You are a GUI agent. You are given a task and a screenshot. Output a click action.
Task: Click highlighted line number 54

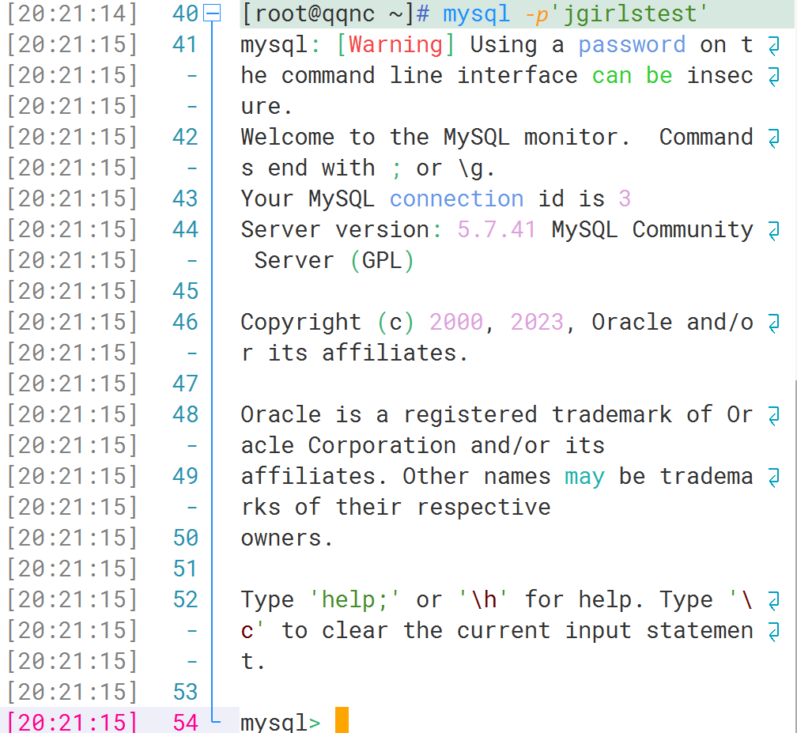tap(185, 723)
